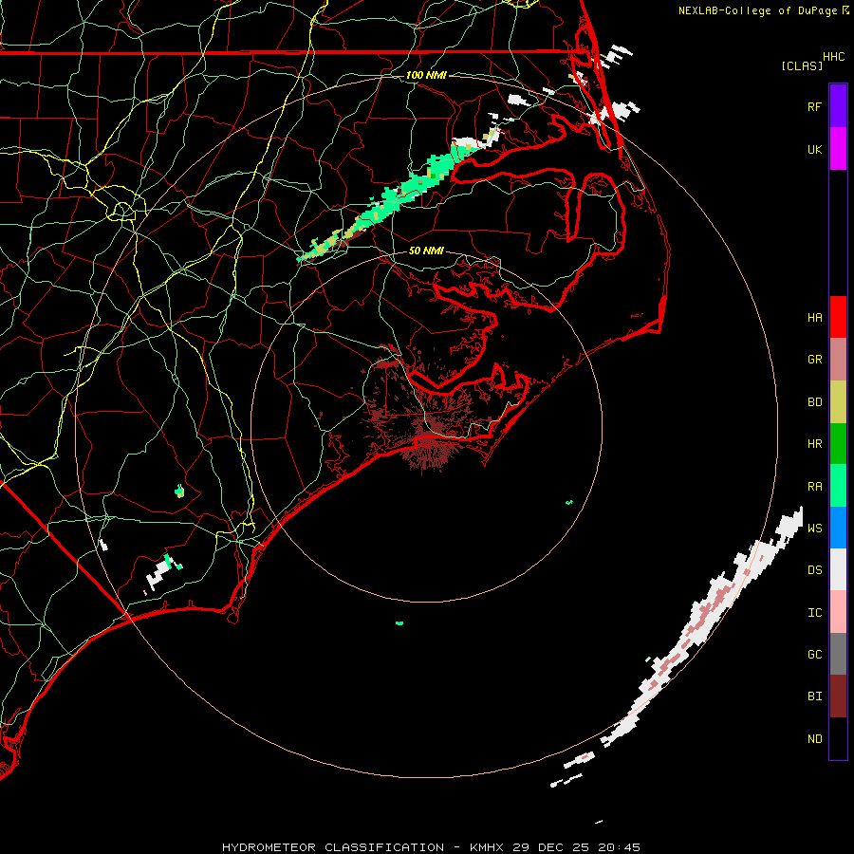Click the DS white legend swatch
Image resolution: width=854 pixels, height=854 pixels.
[838, 569]
